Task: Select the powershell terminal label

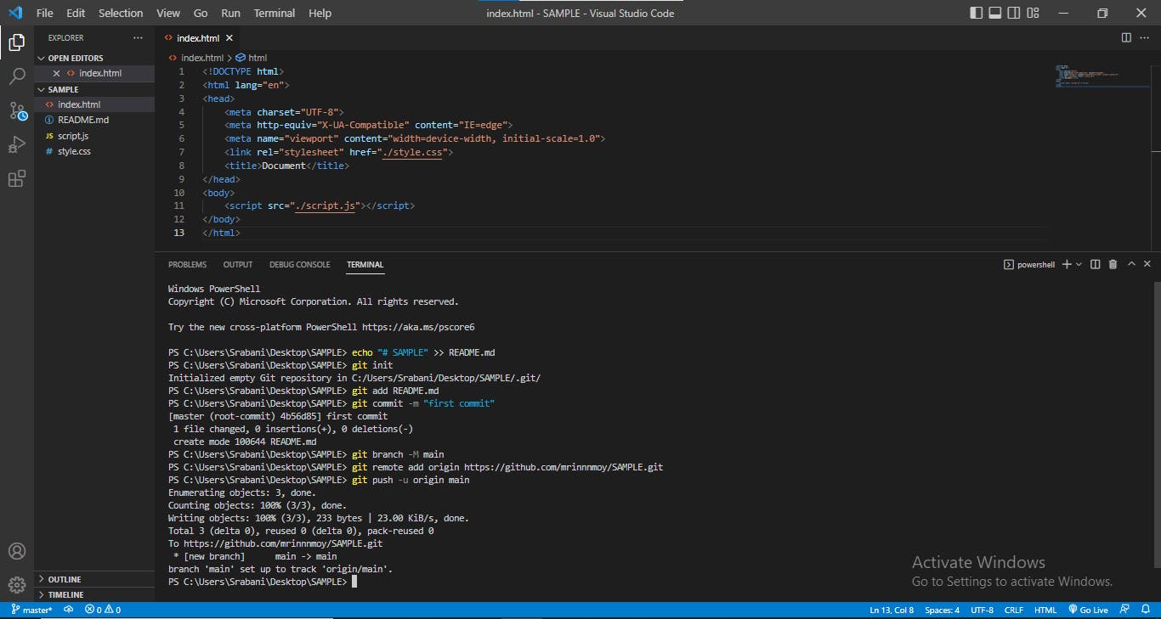Action: (1029, 265)
